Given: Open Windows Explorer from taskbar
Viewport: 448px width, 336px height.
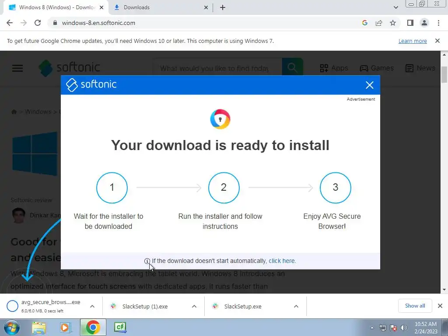Looking at the screenshot, I should pos(39,327).
